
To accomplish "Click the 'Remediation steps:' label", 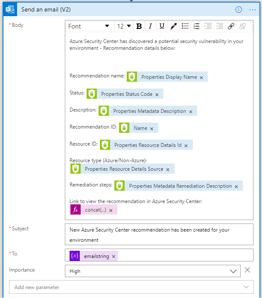I will (x=91, y=185).
